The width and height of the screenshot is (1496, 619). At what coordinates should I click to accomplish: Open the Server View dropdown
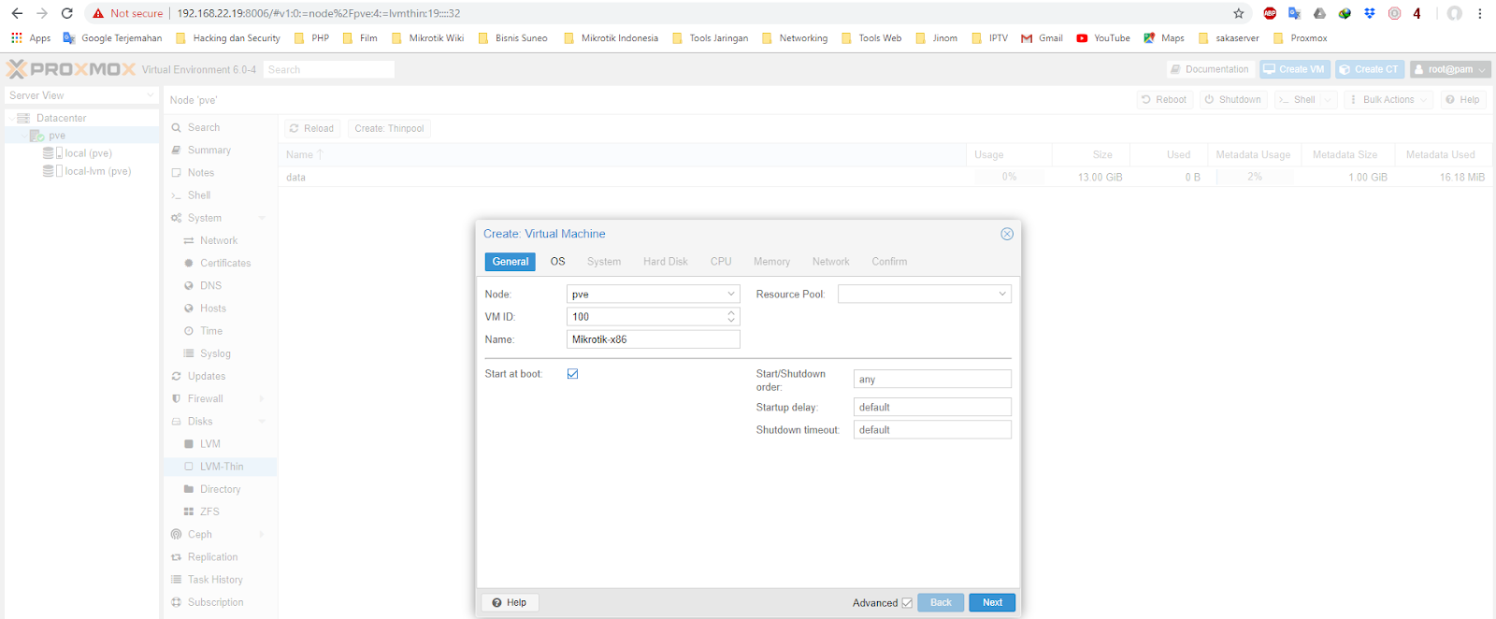coord(81,95)
